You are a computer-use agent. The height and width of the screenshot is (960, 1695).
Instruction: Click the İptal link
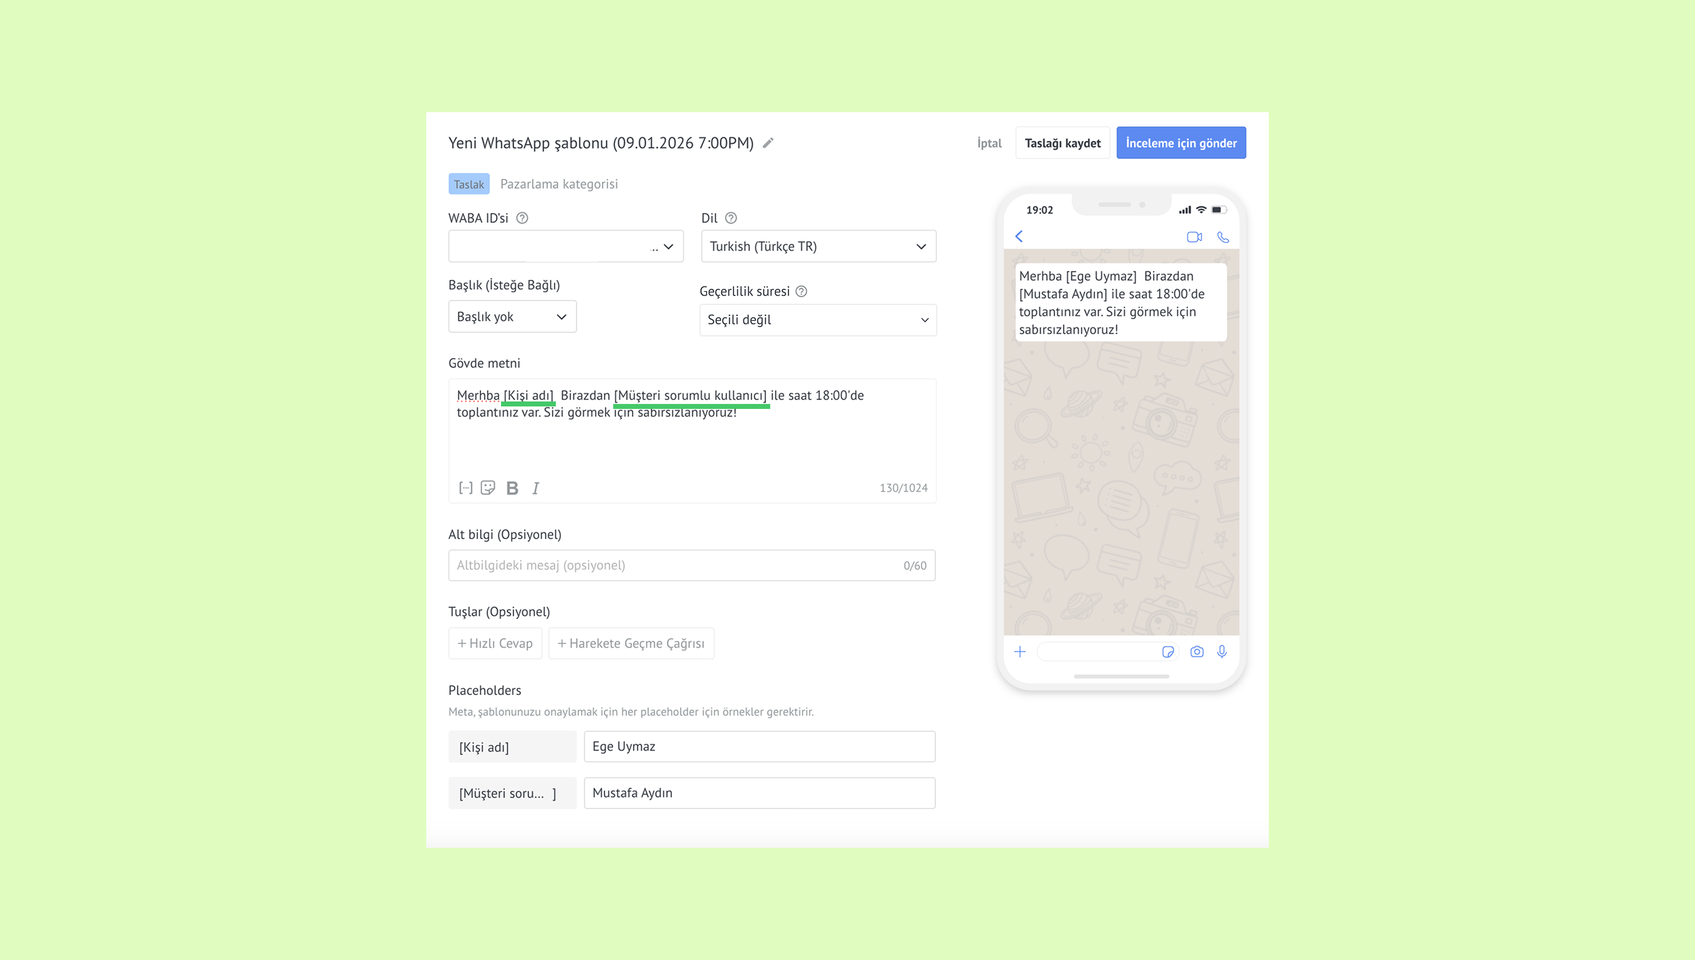[x=988, y=143]
